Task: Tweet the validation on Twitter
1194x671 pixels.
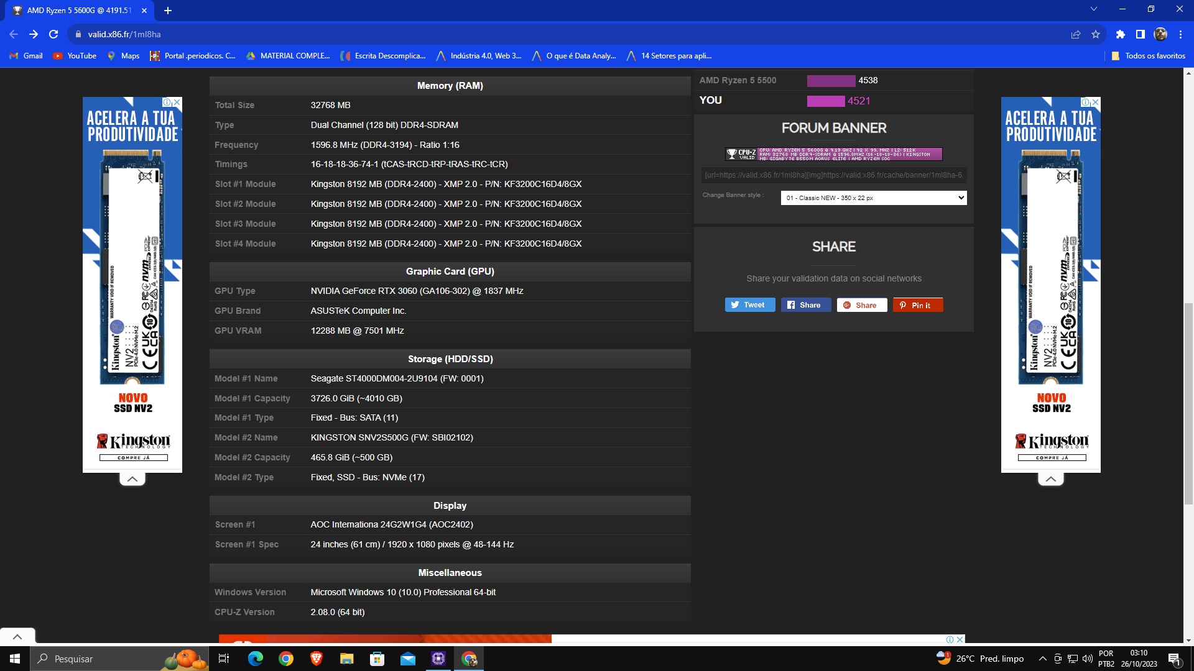Action: pos(750,305)
